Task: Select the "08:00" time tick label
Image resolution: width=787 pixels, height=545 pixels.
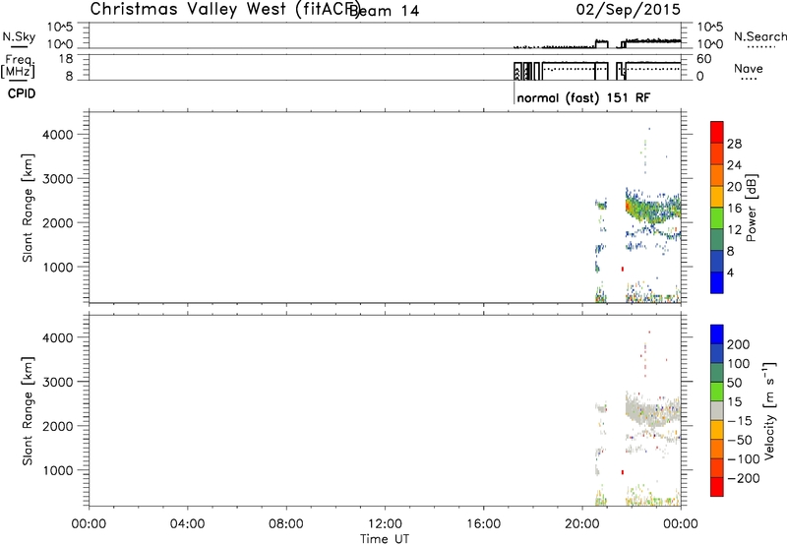Action: tap(286, 524)
